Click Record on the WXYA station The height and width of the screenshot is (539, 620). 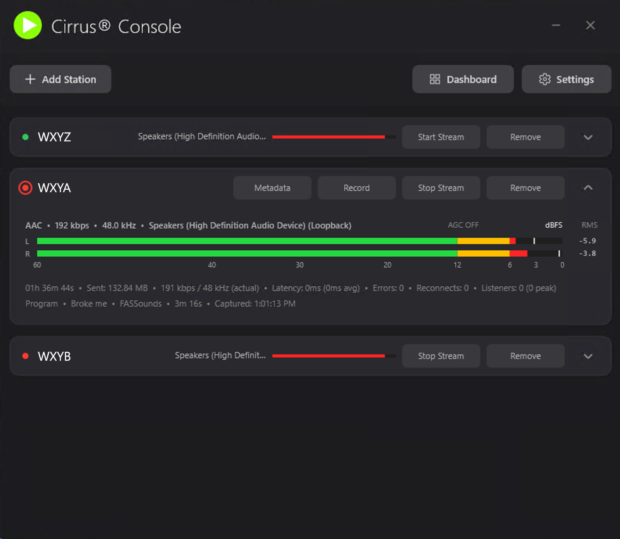[x=357, y=188]
